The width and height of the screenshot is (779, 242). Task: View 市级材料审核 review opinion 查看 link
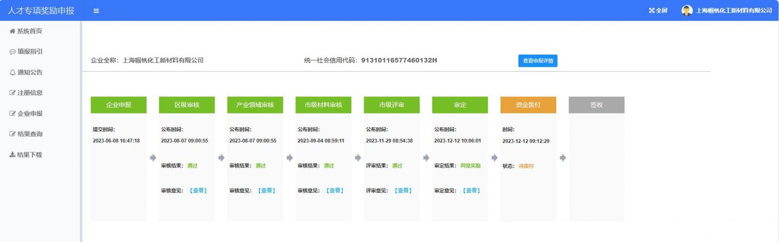pos(334,190)
